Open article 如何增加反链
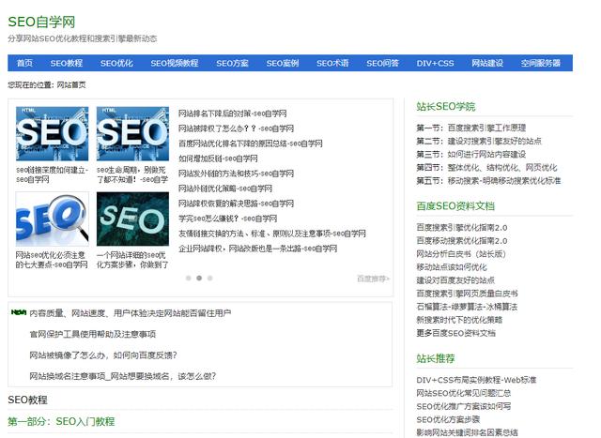 pos(218,159)
